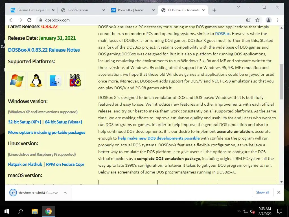289x217 pixels.
Task: Click the Supported Platforms: heading
Action: [32, 61]
